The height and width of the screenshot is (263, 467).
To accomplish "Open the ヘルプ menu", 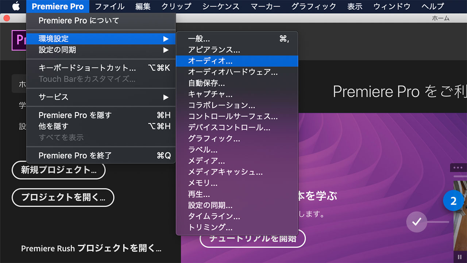I will click(x=433, y=6).
